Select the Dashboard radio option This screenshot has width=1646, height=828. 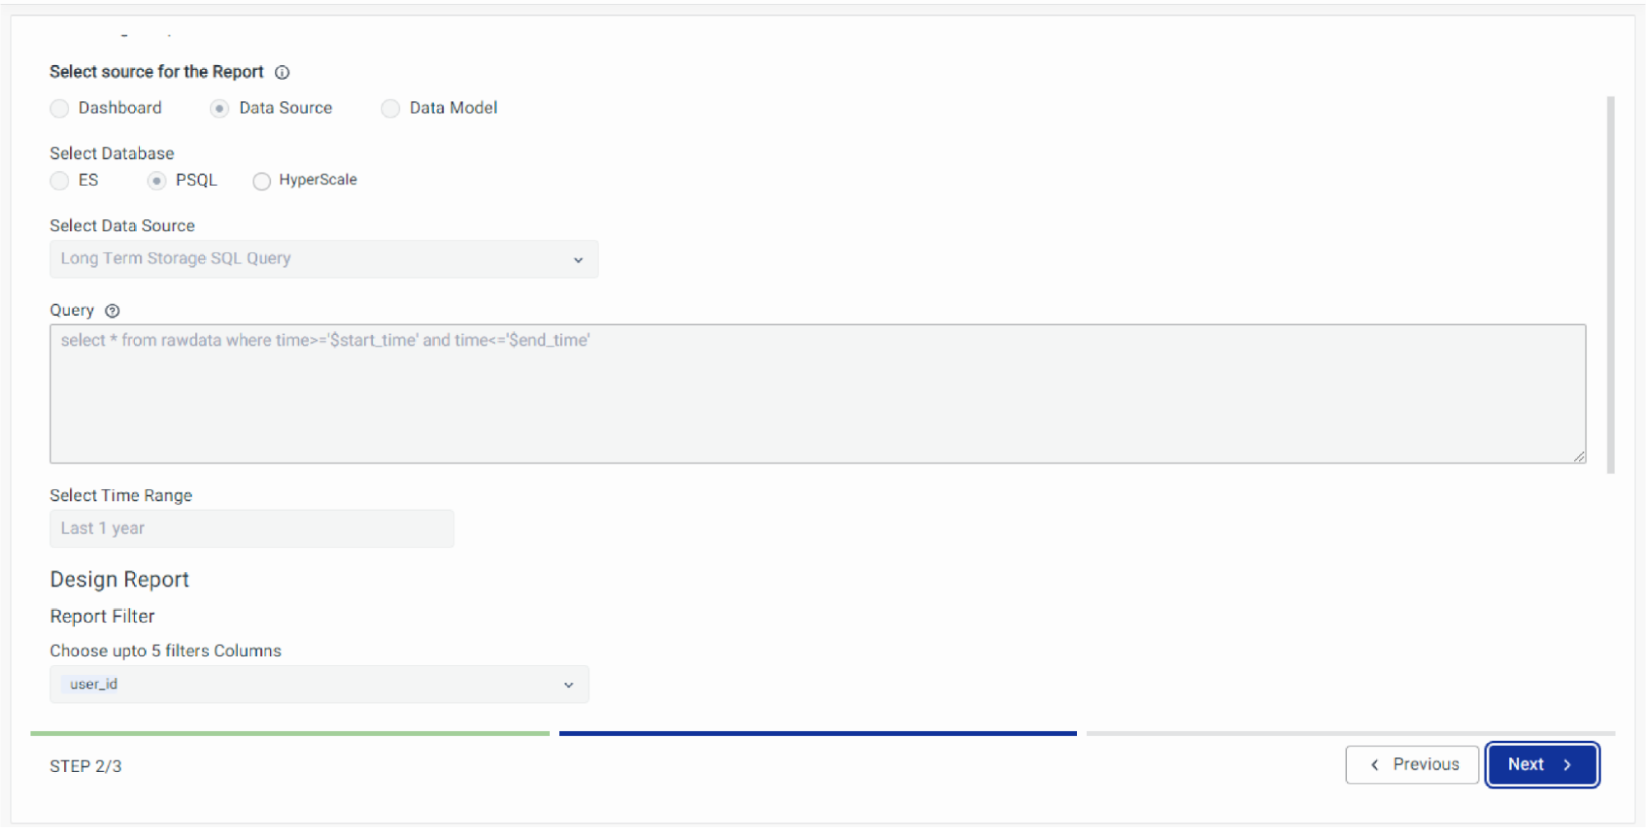(x=59, y=109)
